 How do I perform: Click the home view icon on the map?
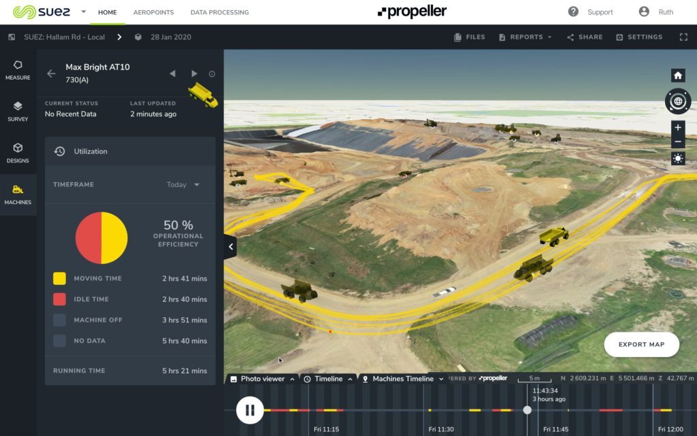click(677, 76)
